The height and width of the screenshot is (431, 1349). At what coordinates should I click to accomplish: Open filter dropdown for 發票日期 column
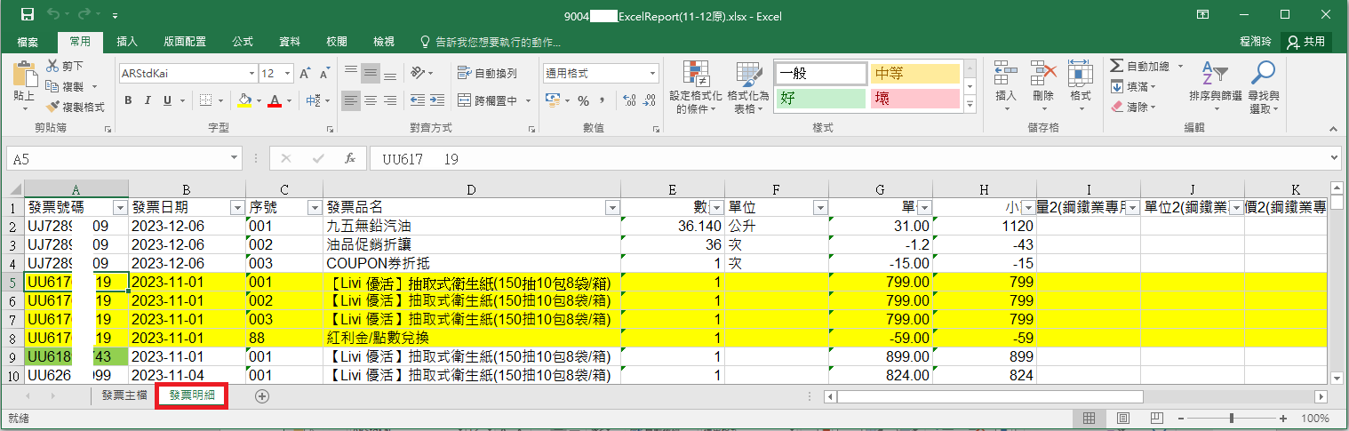237,207
